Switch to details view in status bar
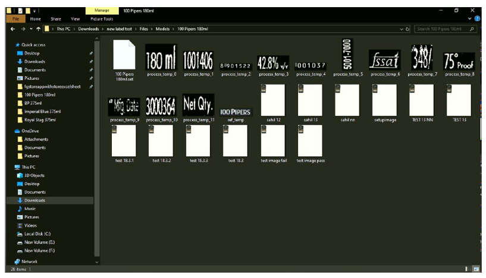 click(468, 270)
